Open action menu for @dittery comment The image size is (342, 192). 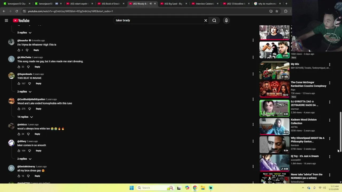tap(253, 141)
